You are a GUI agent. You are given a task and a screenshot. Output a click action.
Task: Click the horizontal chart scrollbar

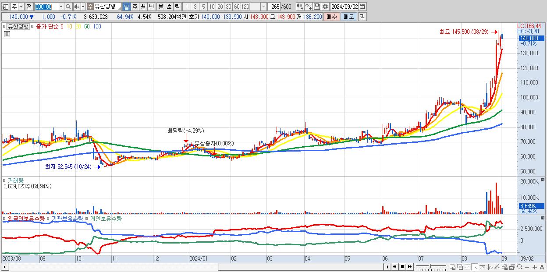tap(195, 267)
